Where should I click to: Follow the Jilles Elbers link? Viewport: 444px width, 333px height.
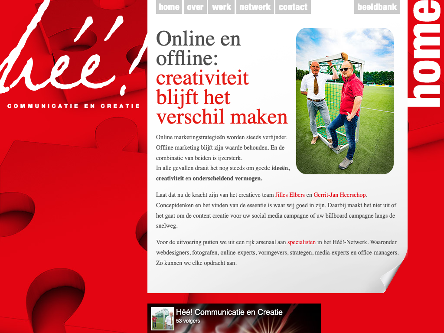tap(290, 195)
